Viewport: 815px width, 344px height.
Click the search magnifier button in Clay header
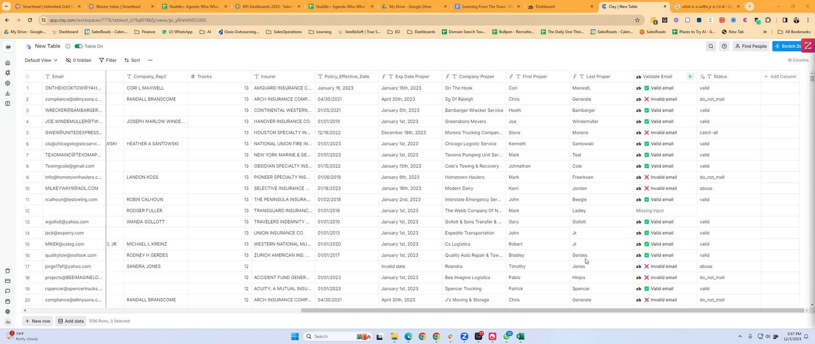point(711,46)
